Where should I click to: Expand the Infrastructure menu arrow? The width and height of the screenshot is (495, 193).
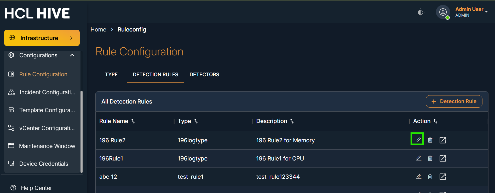pos(71,38)
